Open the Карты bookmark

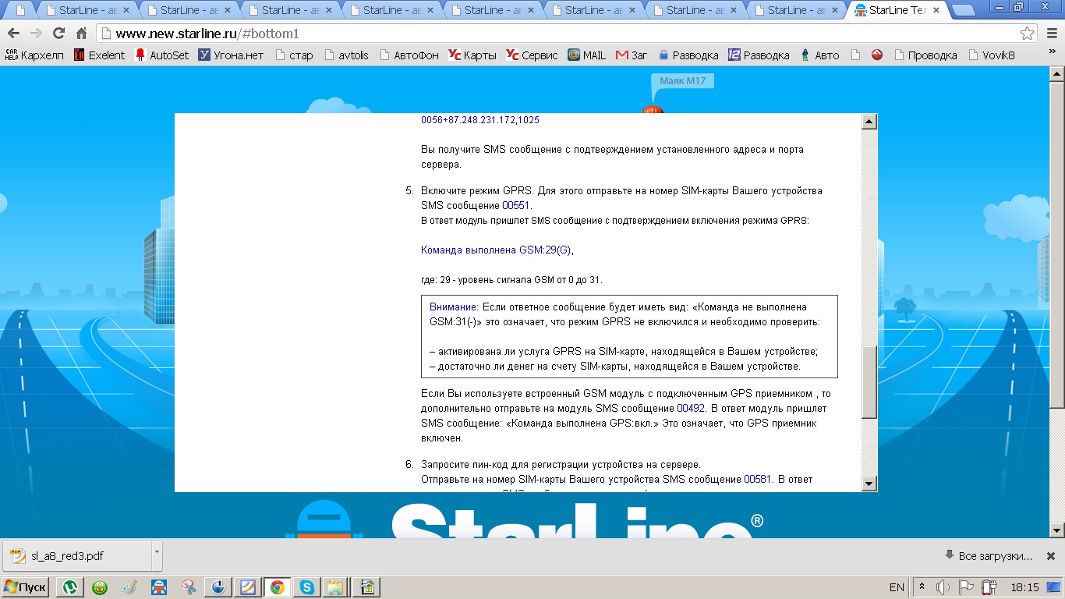(472, 55)
